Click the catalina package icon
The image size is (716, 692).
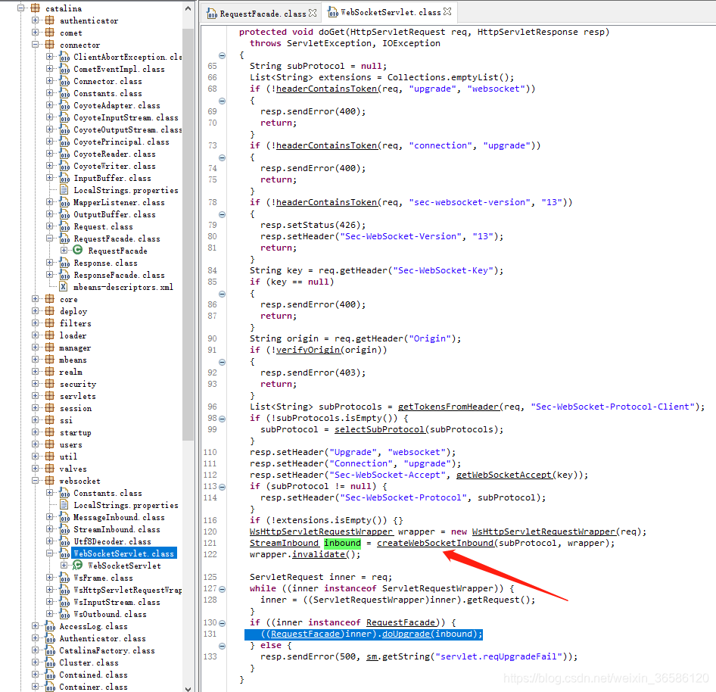pos(35,8)
